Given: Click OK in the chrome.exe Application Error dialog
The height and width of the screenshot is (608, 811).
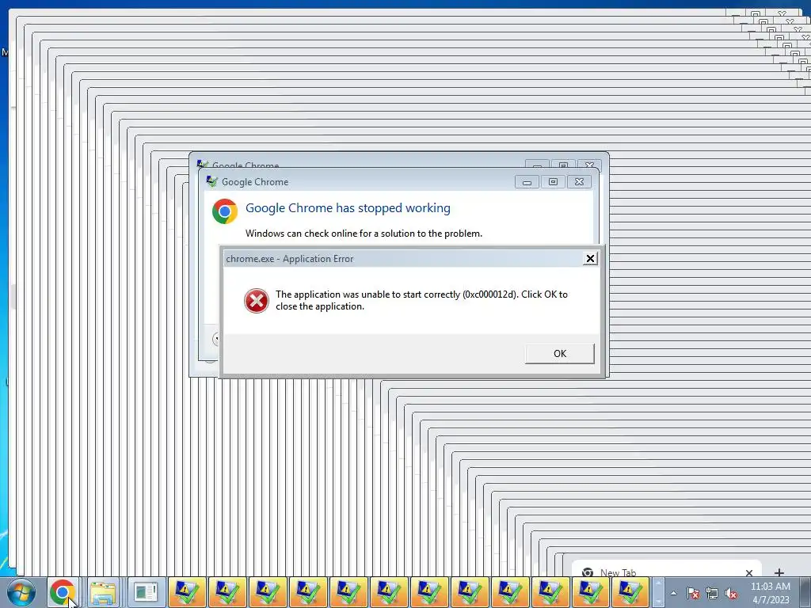Looking at the screenshot, I should tap(560, 354).
